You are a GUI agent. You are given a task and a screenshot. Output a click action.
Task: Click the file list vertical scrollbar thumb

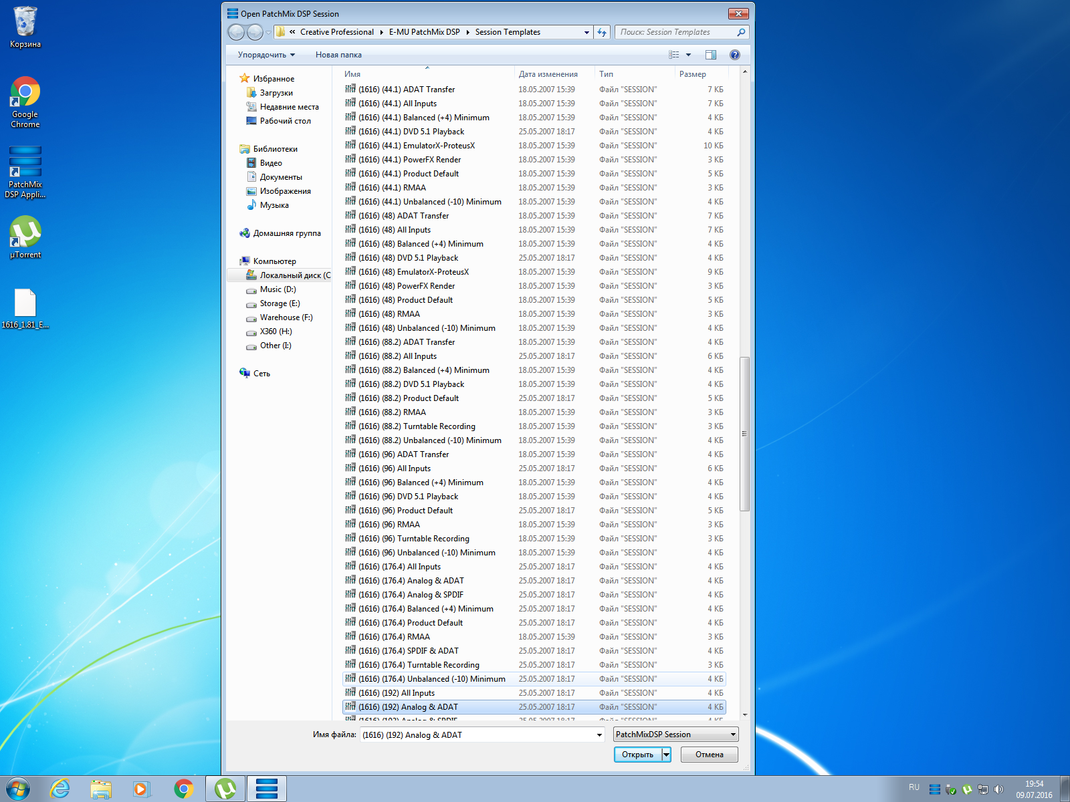coord(744,434)
